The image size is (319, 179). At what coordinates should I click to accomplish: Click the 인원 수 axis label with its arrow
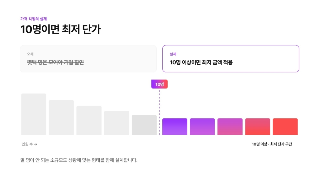point(30,144)
